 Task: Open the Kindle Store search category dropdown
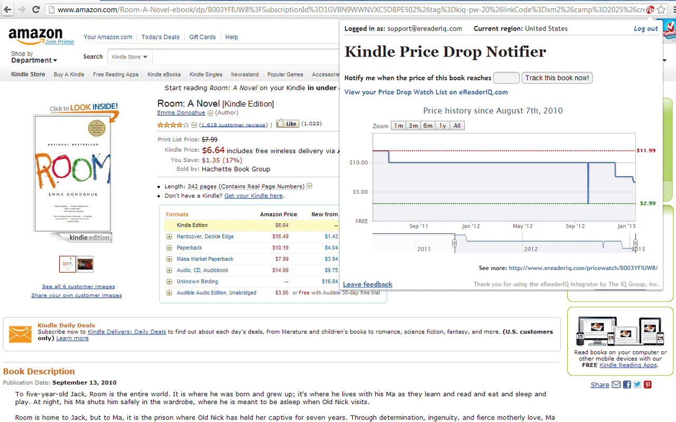130,57
